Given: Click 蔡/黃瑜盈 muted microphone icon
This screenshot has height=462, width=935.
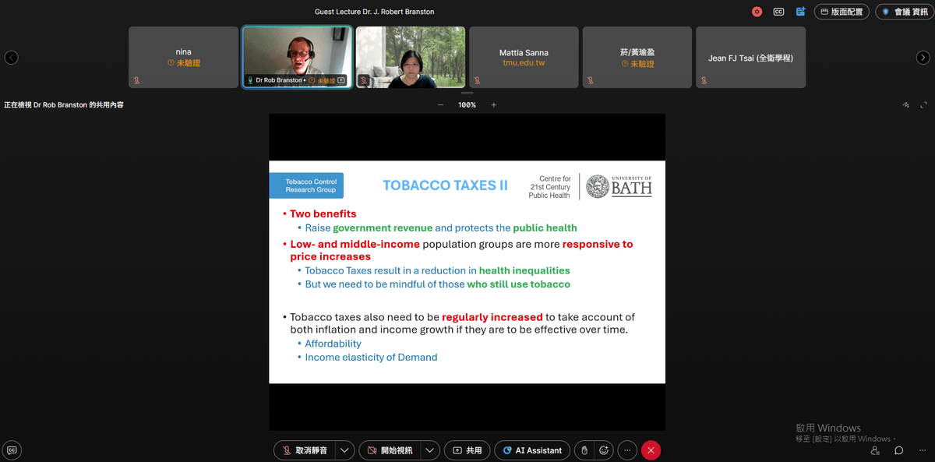Looking at the screenshot, I should [591, 80].
